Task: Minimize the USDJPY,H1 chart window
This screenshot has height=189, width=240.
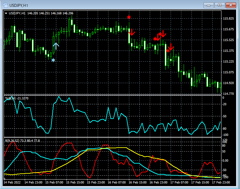Action: coord(209,5)
